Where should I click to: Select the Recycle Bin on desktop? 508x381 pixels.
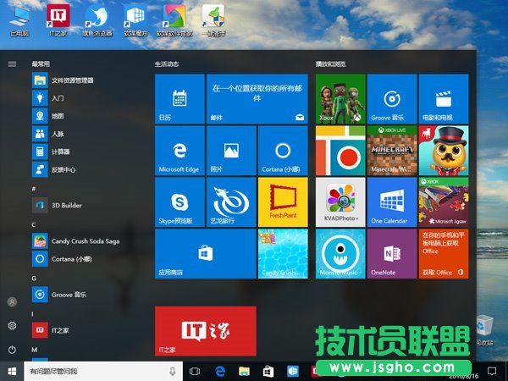(x=484, y=330)
